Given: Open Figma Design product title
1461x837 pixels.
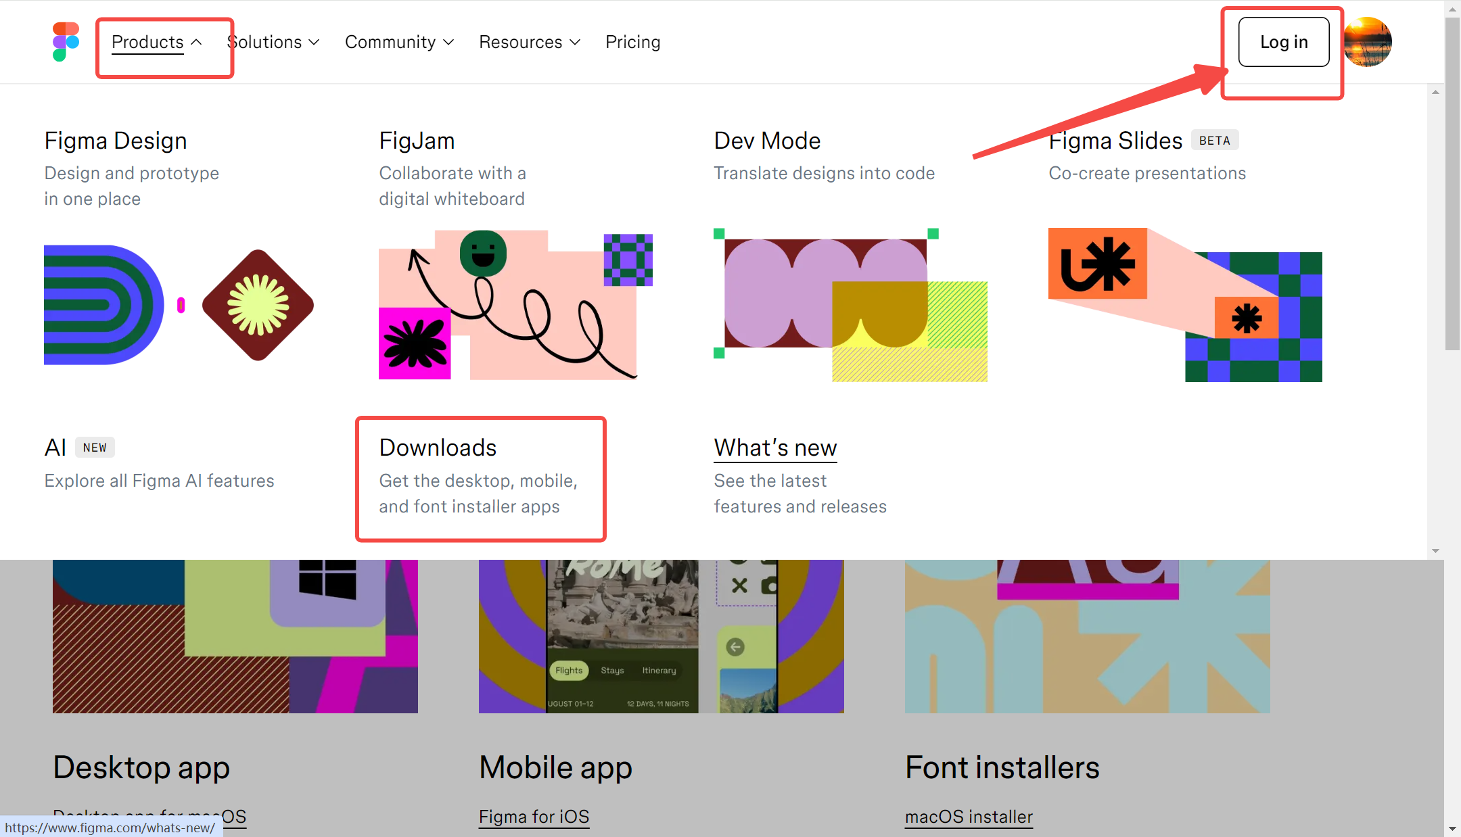Looking at the screenshot, I should tap(116, 141).
